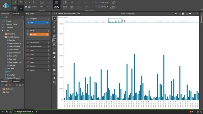This screenshot has width=203, height=114.
Task: Expand the Customers measures folder
Action: pos(2,89)
